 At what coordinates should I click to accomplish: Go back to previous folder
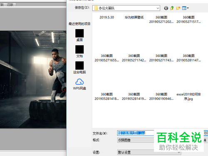(x=166, y=8)
